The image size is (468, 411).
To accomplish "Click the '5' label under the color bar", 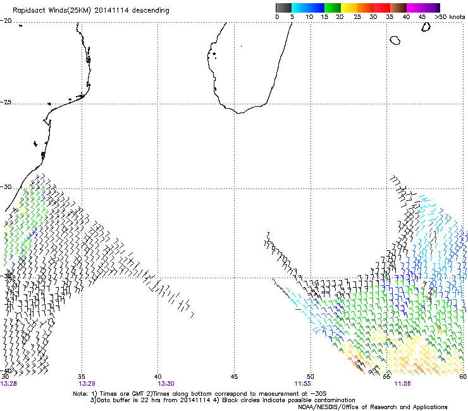I will coord(292,17).
